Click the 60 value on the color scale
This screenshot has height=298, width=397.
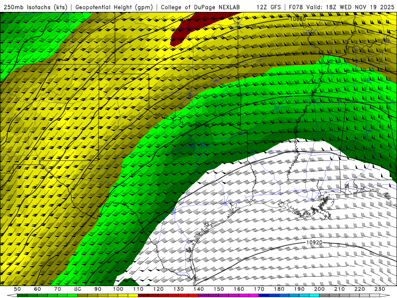point(37,289)
